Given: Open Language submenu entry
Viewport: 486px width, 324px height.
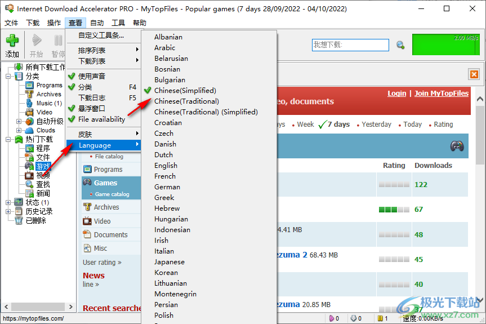Looking at the screenshot, I should [104, 145].
